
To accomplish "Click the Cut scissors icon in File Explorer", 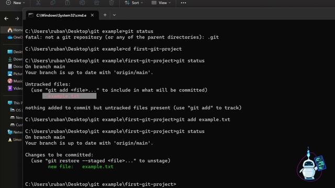I will pyautogui.click(x=38, y=3).
